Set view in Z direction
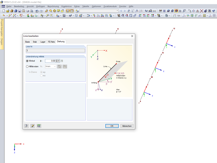 tap(148, 15)
